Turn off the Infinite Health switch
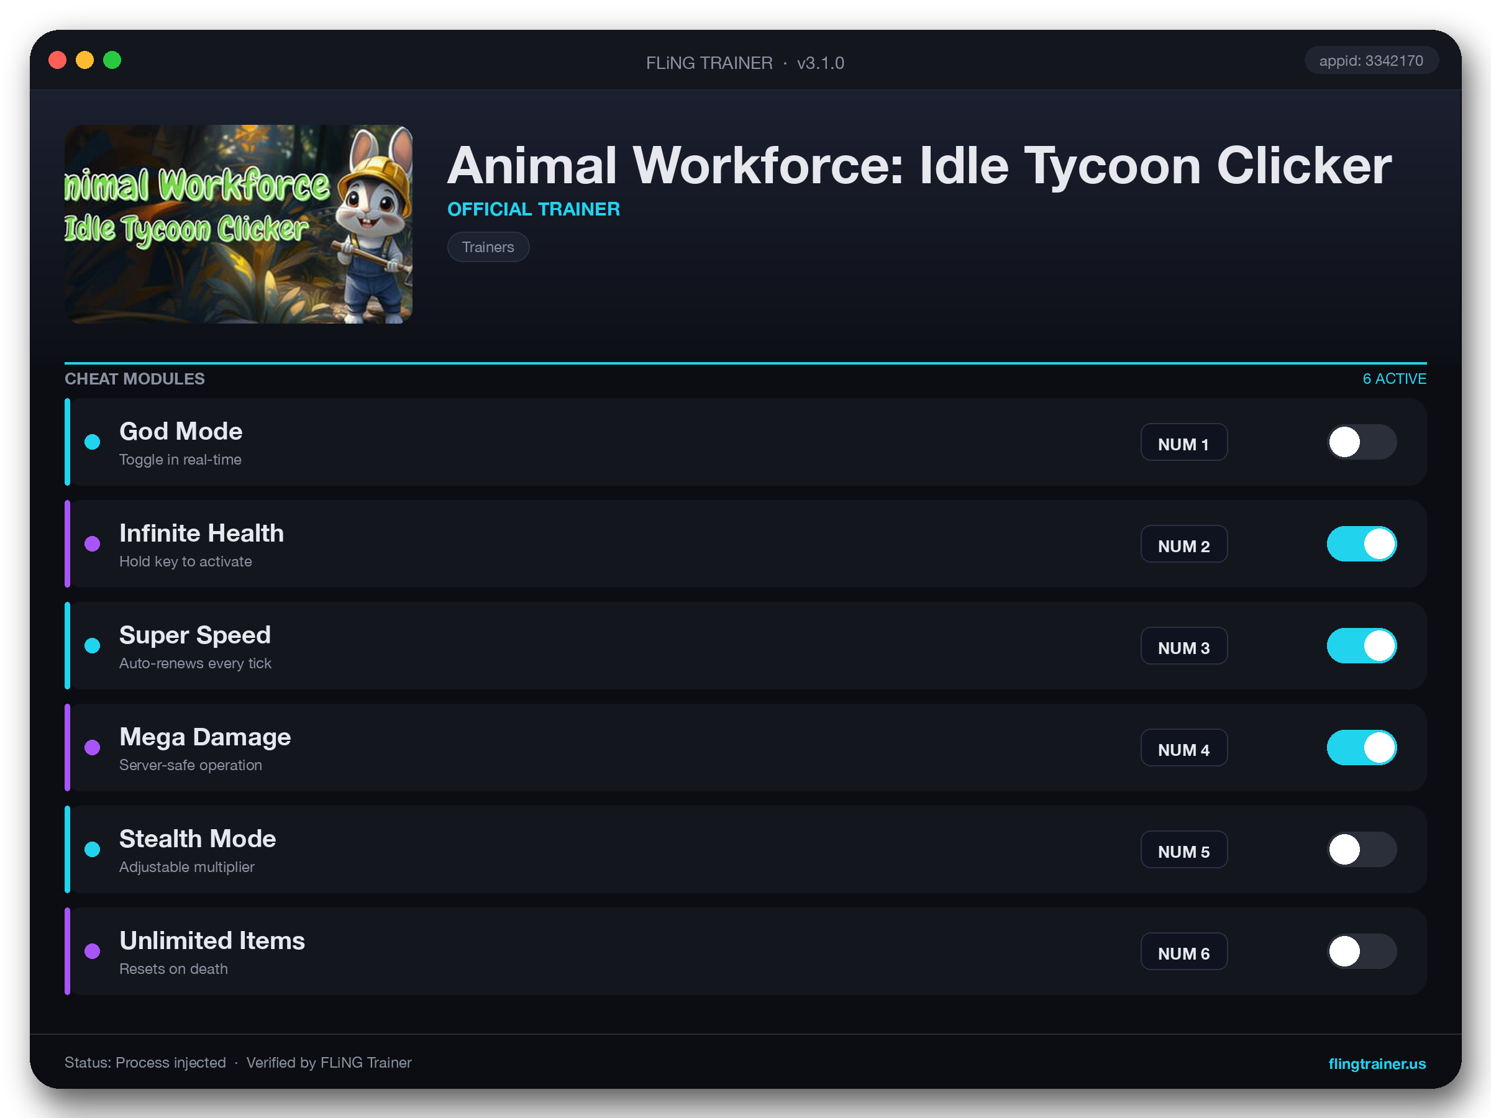1491x1118 pixels. tap(1362, 544)
